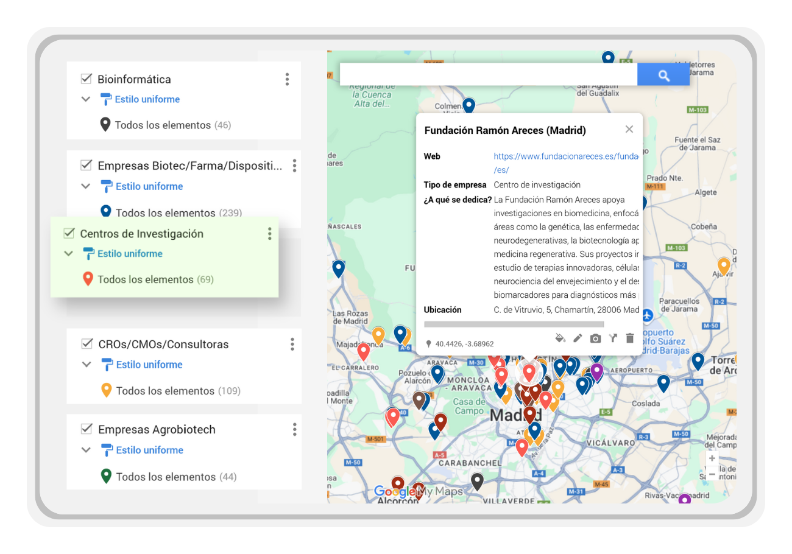This screenshot has width=792, height=554.
Task: Uncheck the Centros de Investigación layer checkbox
Action: (69, 233)
